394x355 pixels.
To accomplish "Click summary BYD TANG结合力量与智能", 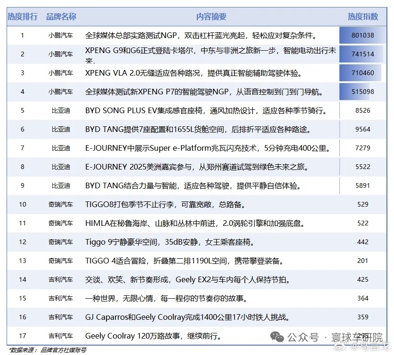I will pyautogui.click(x=193, y=186).
